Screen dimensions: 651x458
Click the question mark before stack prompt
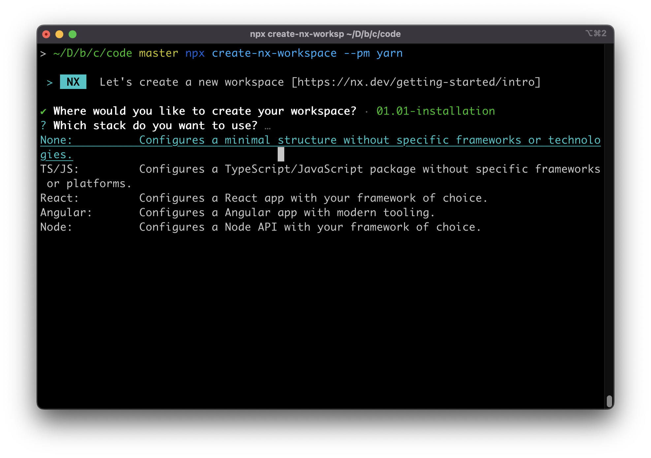[x=43, y=126]
